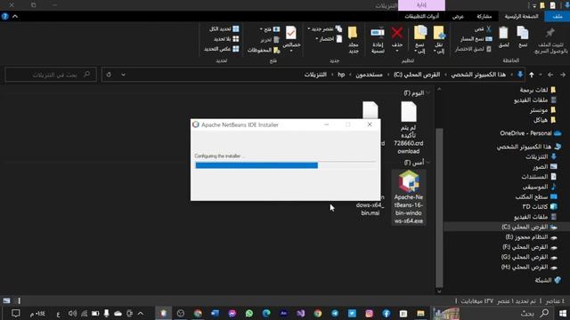Image resolution: width=570 pixels, height=320 pixels.
Task: Click History (المحفوظات) in the ribbon
Action: tap(264, 50)
